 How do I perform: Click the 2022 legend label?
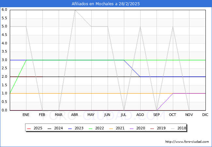click(x=99, y=128)
